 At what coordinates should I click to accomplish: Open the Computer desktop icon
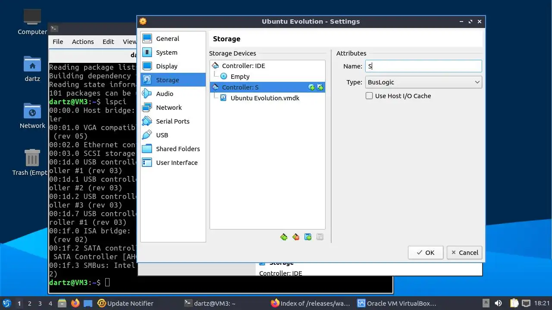tap(32, 22)
